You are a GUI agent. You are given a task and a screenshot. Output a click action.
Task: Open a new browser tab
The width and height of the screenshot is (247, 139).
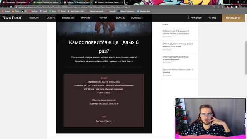[x=127, y=2]
